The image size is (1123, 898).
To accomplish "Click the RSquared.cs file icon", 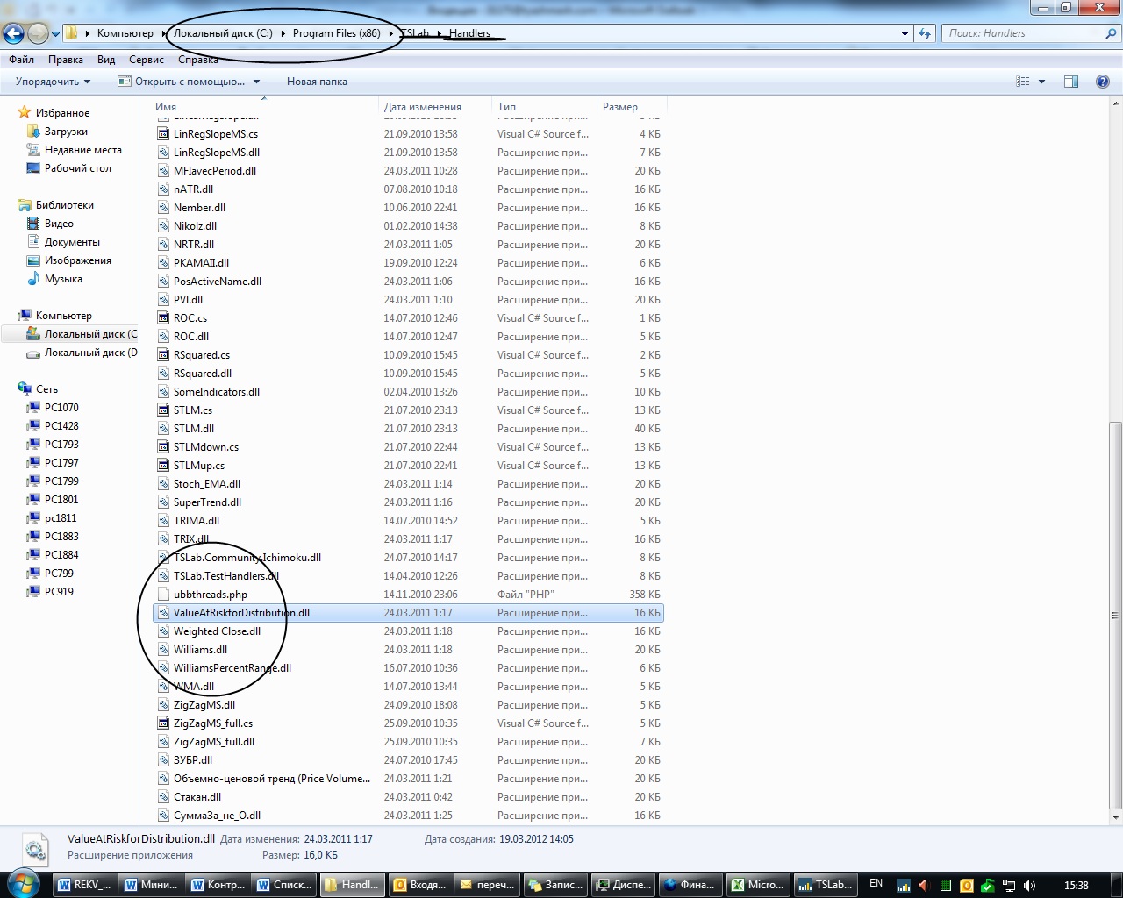I will pyautogui.click(x=163, y=355).
